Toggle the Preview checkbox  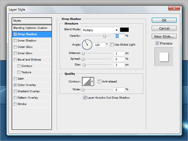[157, 43]
